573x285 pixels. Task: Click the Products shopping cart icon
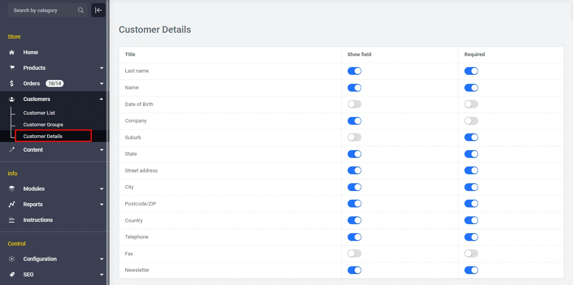12,68
